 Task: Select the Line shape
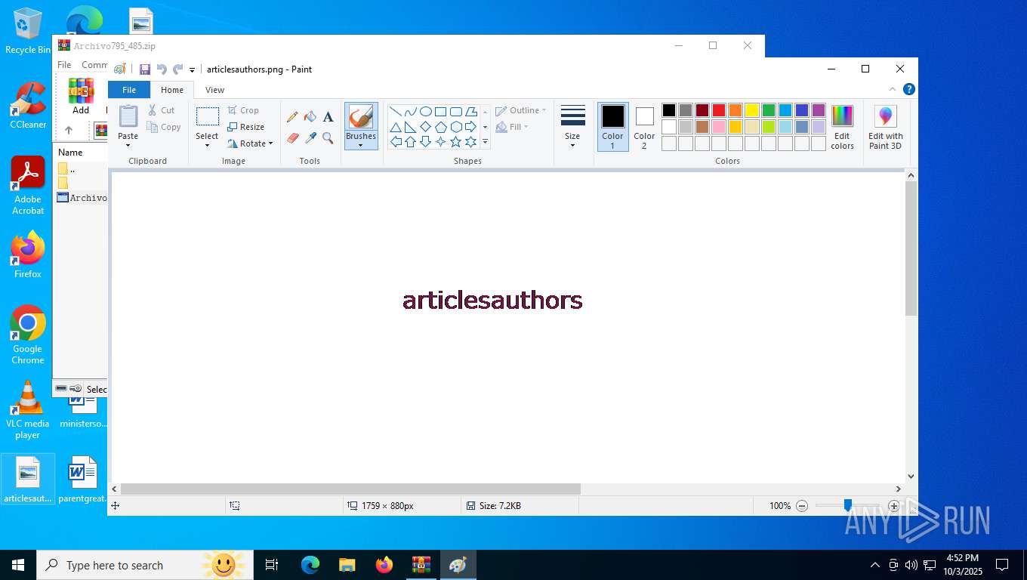(396, 111)
